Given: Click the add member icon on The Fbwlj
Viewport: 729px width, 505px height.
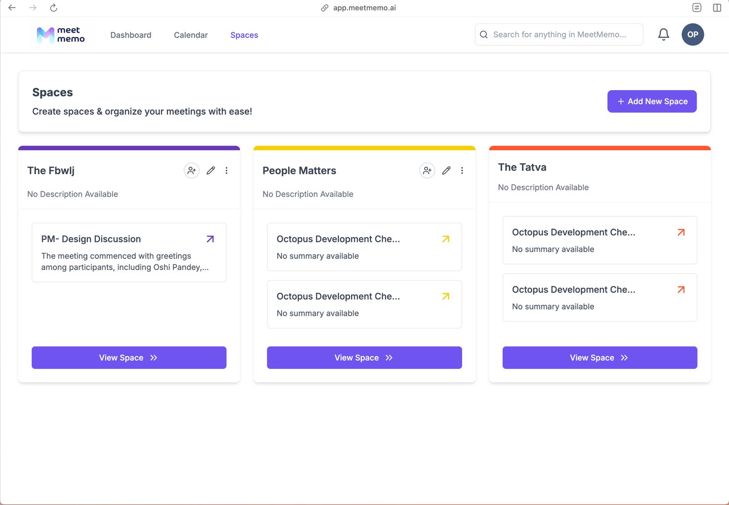Looking at the screenshot, I should pos(191,170).
